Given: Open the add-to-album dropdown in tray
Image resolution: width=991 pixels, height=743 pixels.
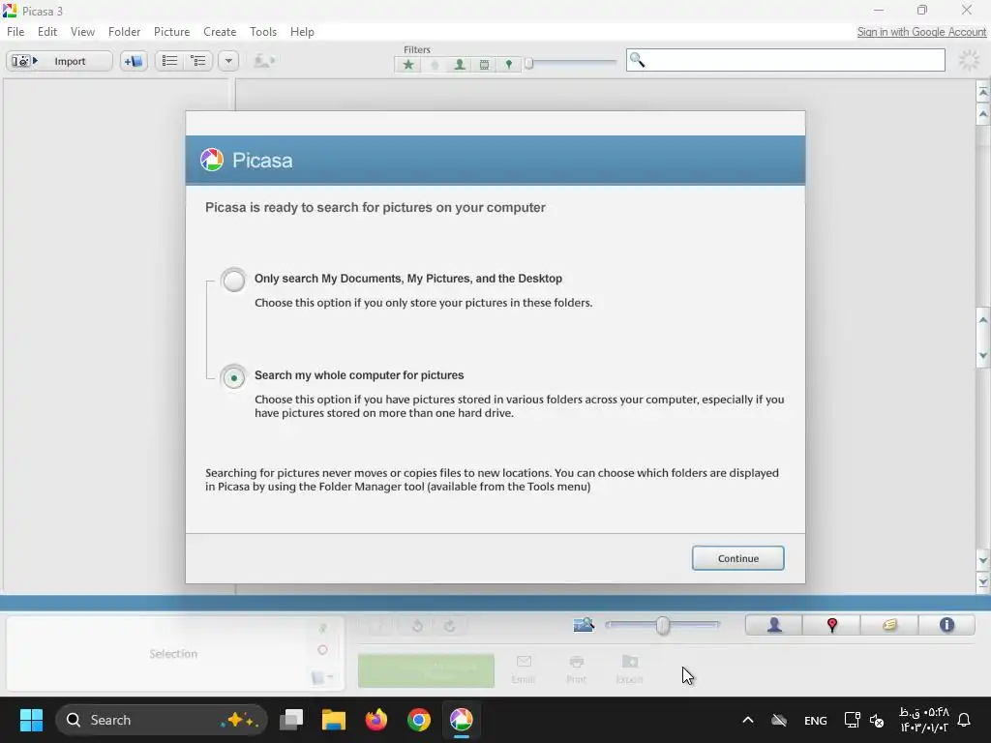Looking at the screenshot, I should click(x=322, y=677).
